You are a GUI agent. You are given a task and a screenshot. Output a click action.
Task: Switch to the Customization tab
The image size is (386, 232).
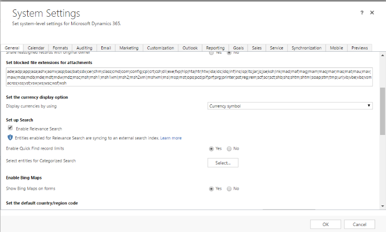pos(161,48)
